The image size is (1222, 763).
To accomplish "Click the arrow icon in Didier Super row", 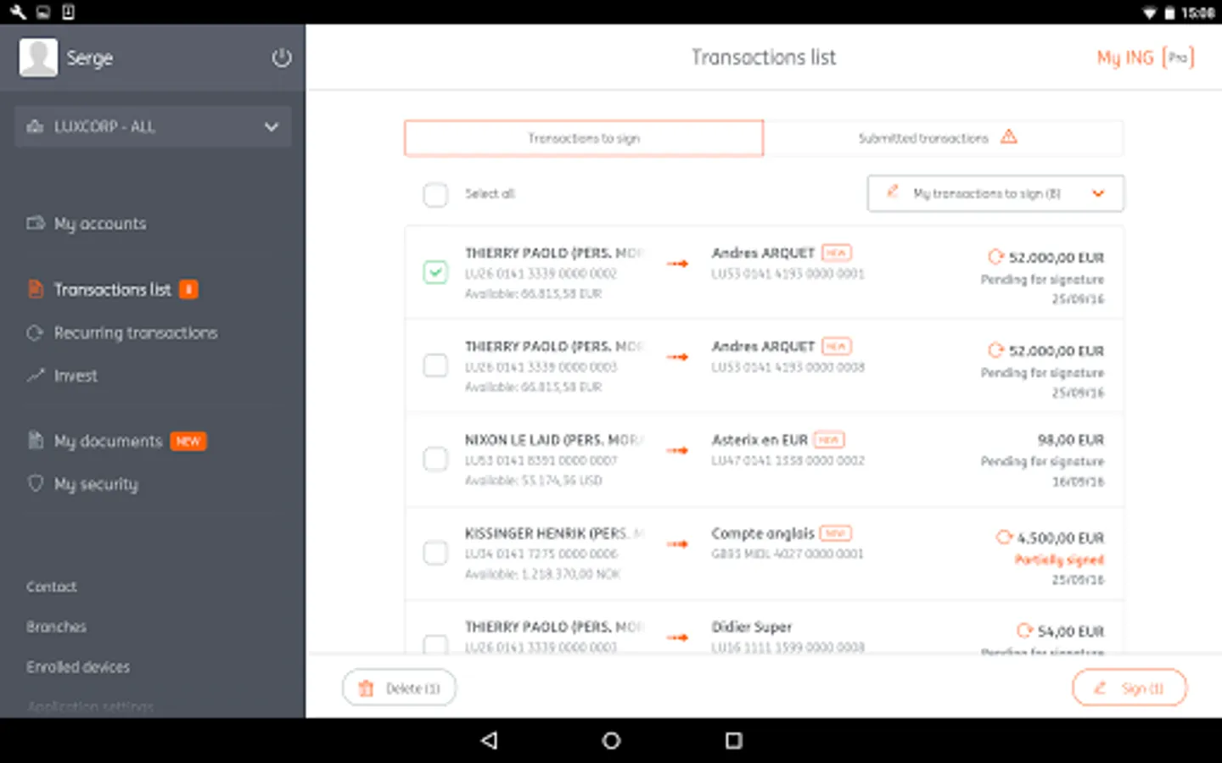I will [x=677, y=637].
